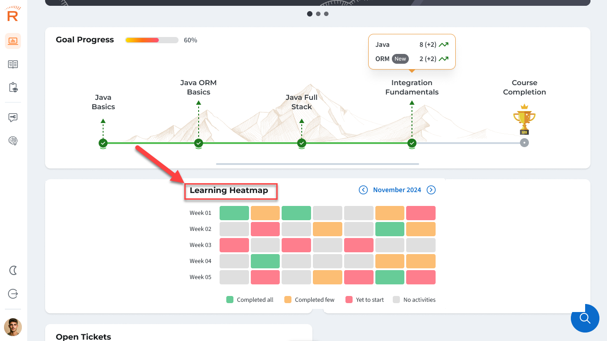Open the blue search magnifier button
The width and height of the screenshot is (607, 341).
pos(585,318)
